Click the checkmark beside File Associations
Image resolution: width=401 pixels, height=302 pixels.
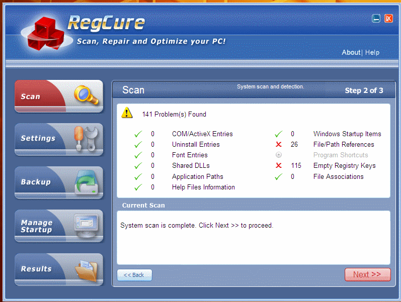point(279,176)
